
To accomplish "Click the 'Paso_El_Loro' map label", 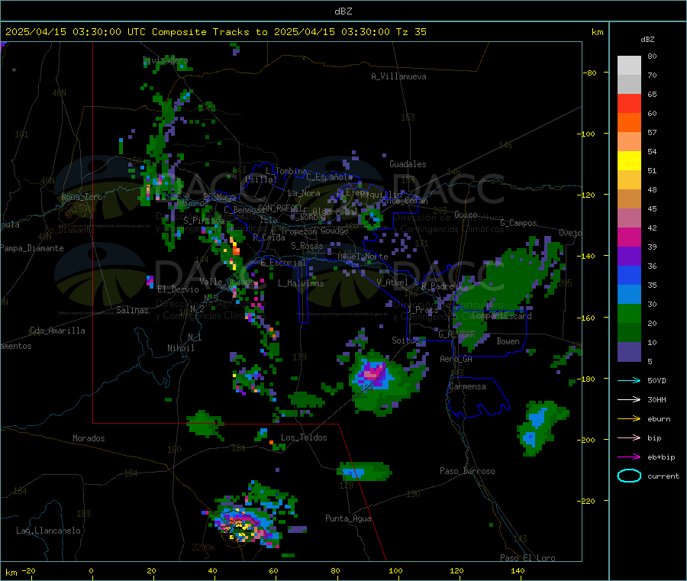I will coord(527,558).
